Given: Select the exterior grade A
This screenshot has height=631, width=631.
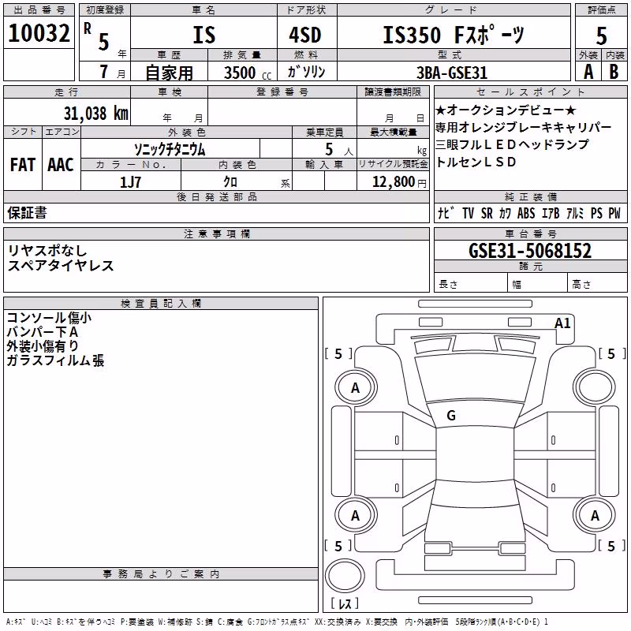Looking at the screenshot, I should 588,72.
